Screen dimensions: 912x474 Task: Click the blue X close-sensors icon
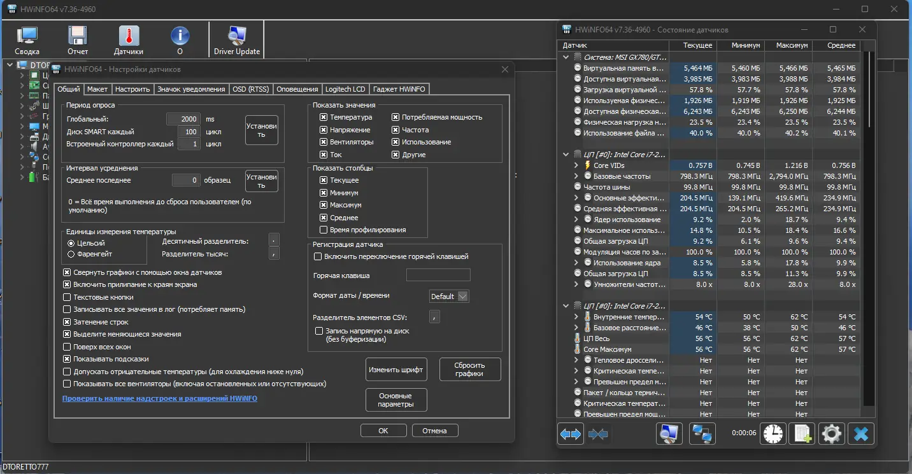coord(861,434)
